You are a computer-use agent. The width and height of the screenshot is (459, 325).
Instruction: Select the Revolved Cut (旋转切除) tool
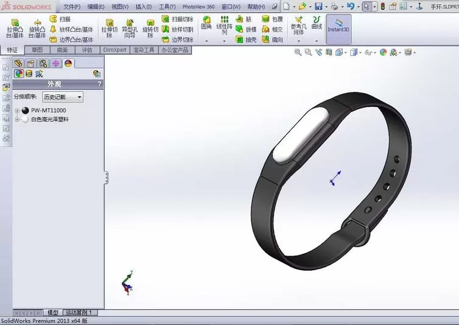(x=150, y=29)
